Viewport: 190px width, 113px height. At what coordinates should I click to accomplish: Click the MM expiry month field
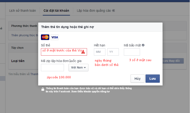pos(100,52)
